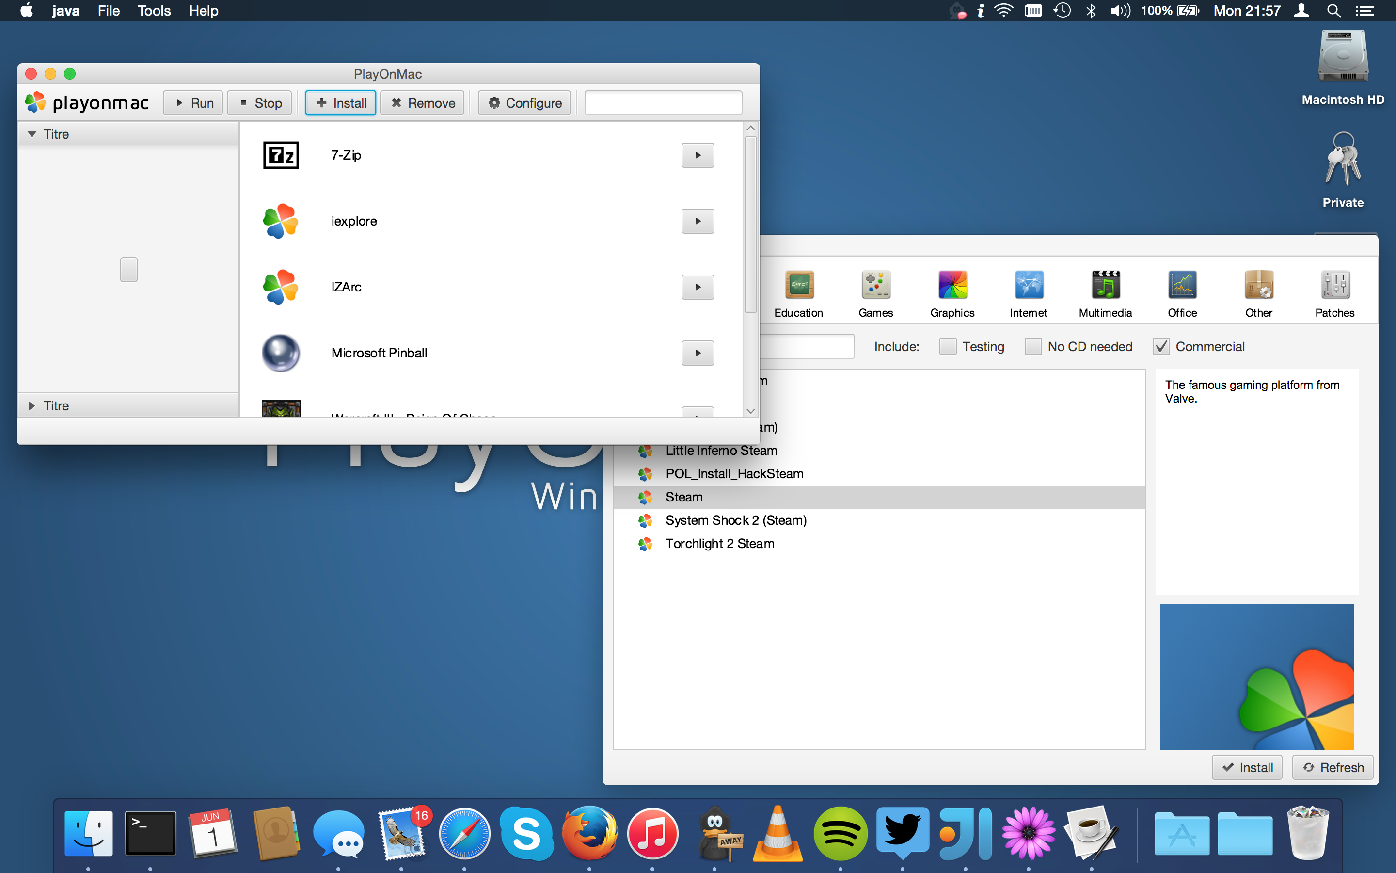Check the No CD needed option
The height and width of the screenshot is (873, 1396).
1032,346
